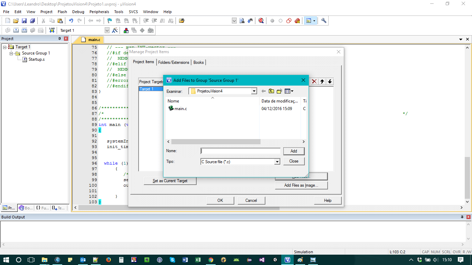Open Target Options magic wand icon
The image size is (472, 265).
[115, 30]
